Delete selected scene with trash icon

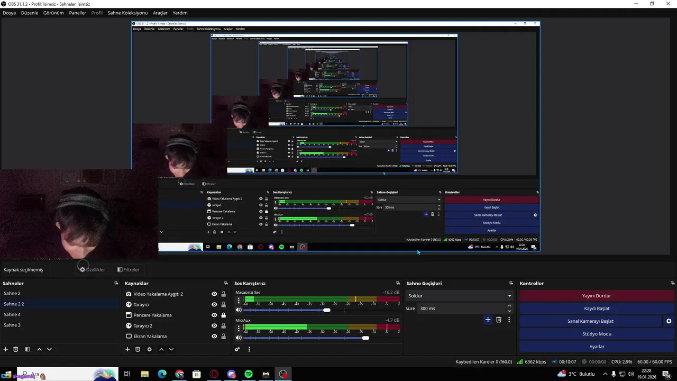click(x=16, y=349)
